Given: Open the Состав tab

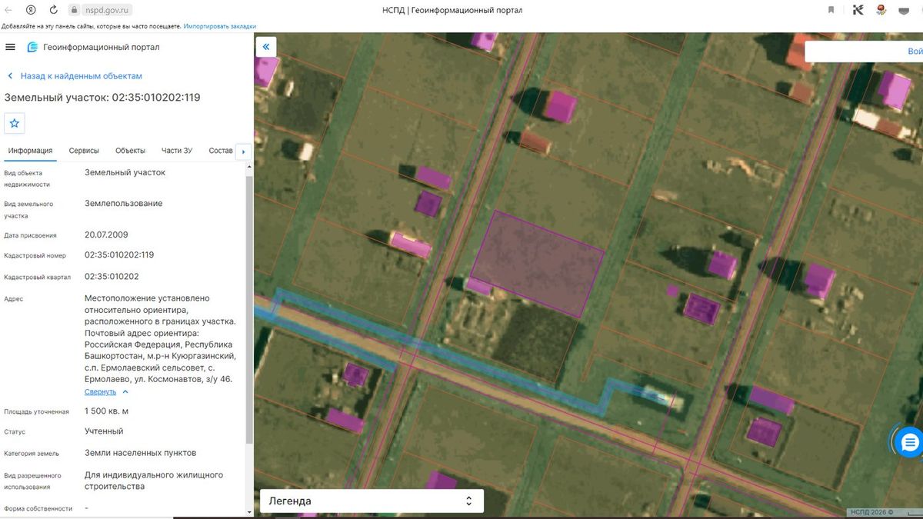Looking at the screenshot, I should click(221, 151).
